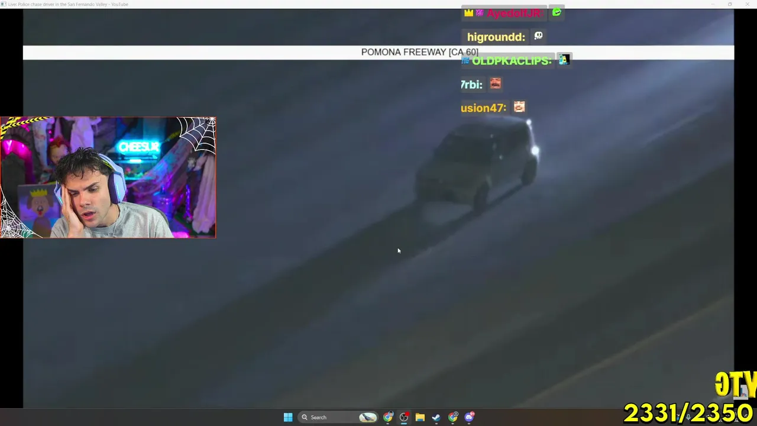Click the emote next to higroundd
Image resolution: width=757 pixels, height=426 pixels.
click(x=538, y=36)
